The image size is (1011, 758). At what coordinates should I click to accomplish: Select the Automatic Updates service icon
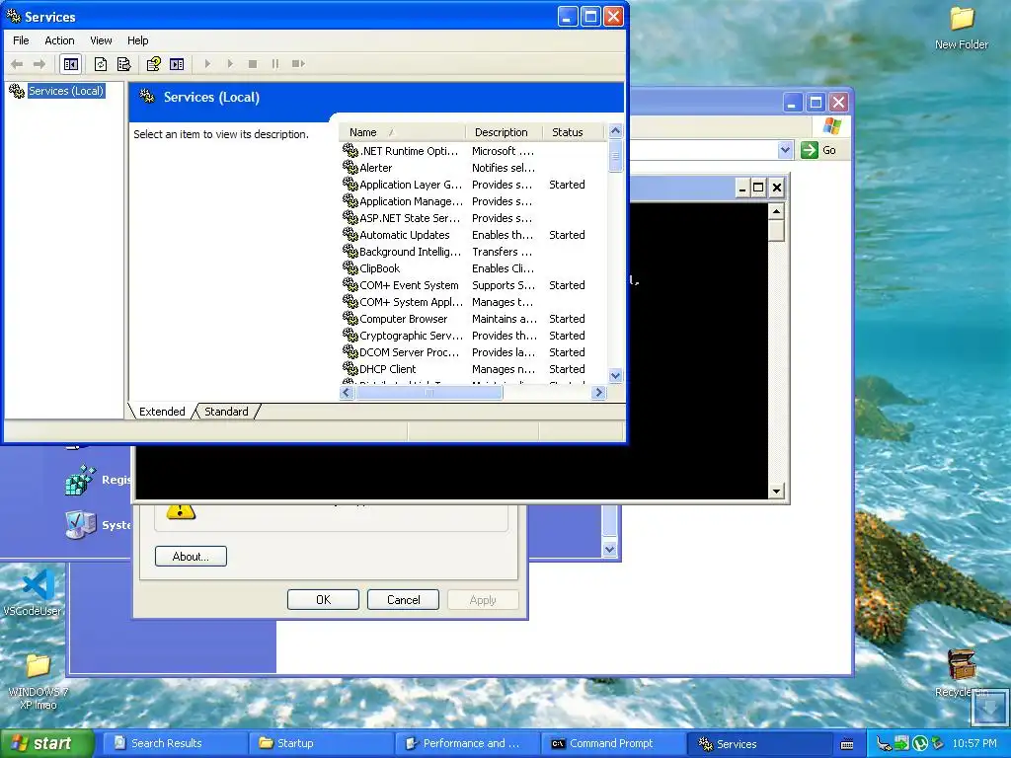[350, 234]
